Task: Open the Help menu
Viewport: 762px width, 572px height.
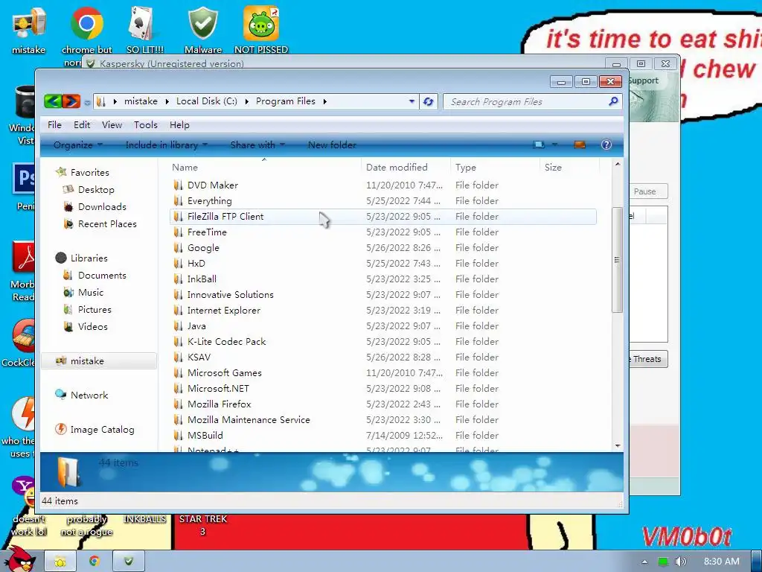Action: coord(179,125)
